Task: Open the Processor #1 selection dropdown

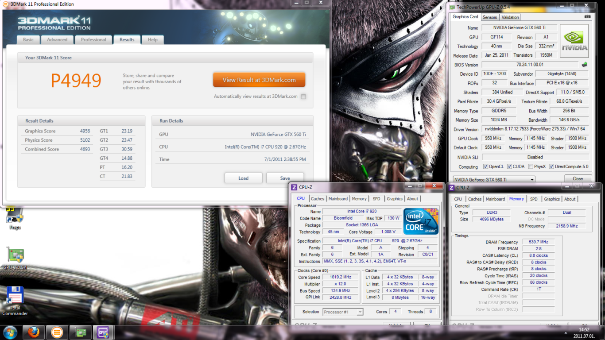Action: 343,312
